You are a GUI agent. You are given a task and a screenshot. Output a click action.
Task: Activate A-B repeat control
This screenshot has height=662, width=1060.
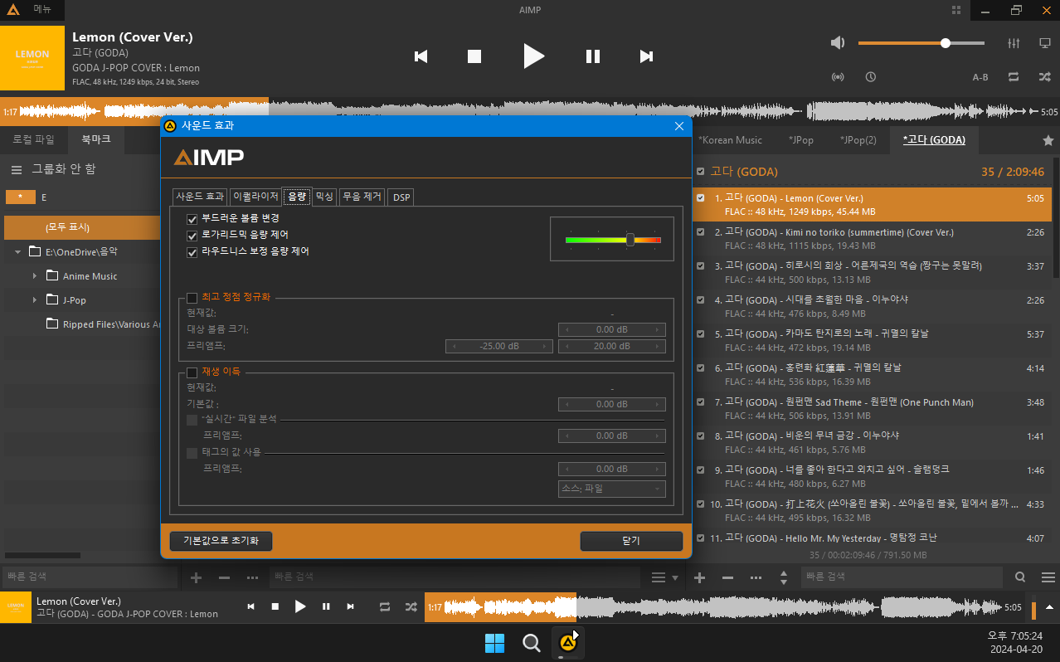pos(980,76)
